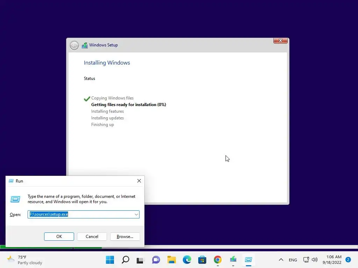Image resolution: width=358 pixels, height=268 pixels.
Task: Select the 'Installing updates' status line
Action: 107,118
